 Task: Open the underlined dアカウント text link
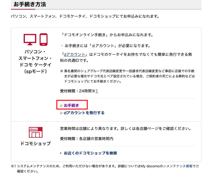[74, 54]
